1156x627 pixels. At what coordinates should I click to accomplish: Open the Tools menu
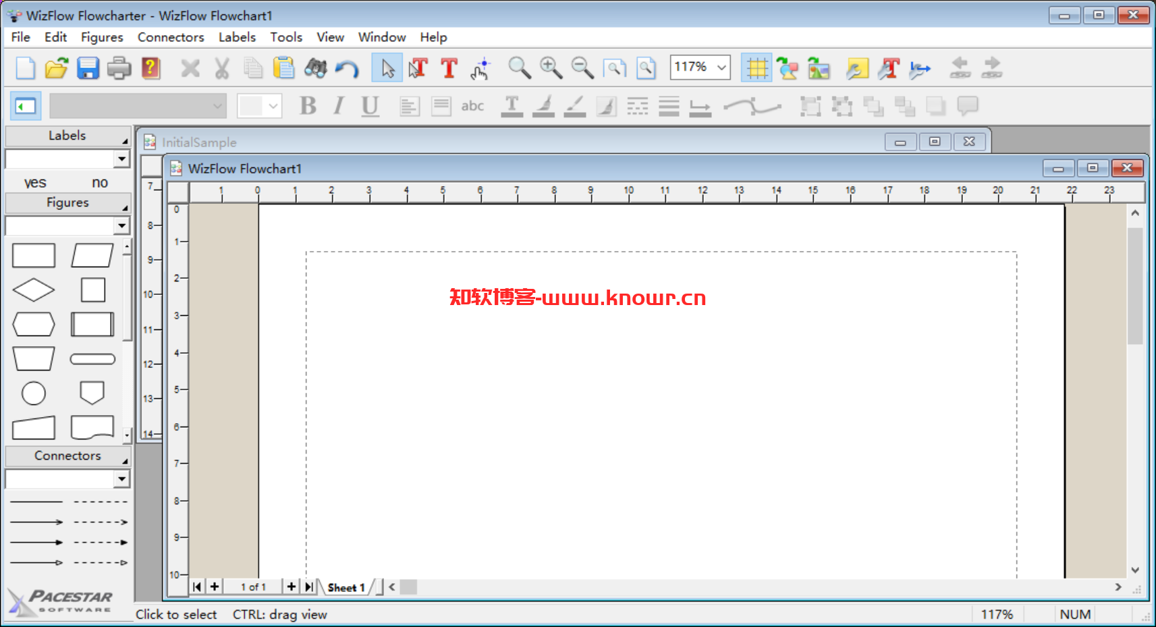[286, 37]
